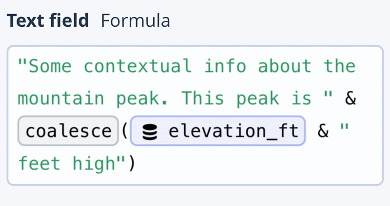Click the word "about" in the first line
The width and height of the screenshot is (390, 206).
tap(285, 66)
